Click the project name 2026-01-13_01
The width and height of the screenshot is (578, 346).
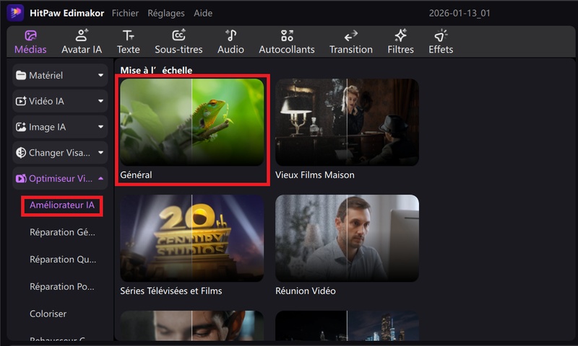pos(460,13)
